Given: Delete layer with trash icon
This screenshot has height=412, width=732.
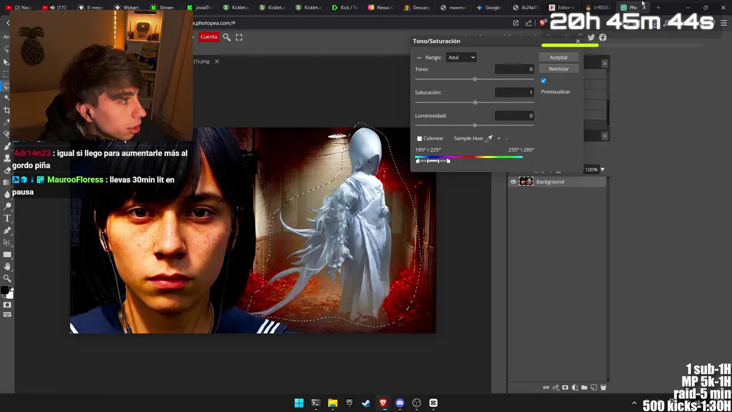Looking at the screenshot, I should click(603, 387).
